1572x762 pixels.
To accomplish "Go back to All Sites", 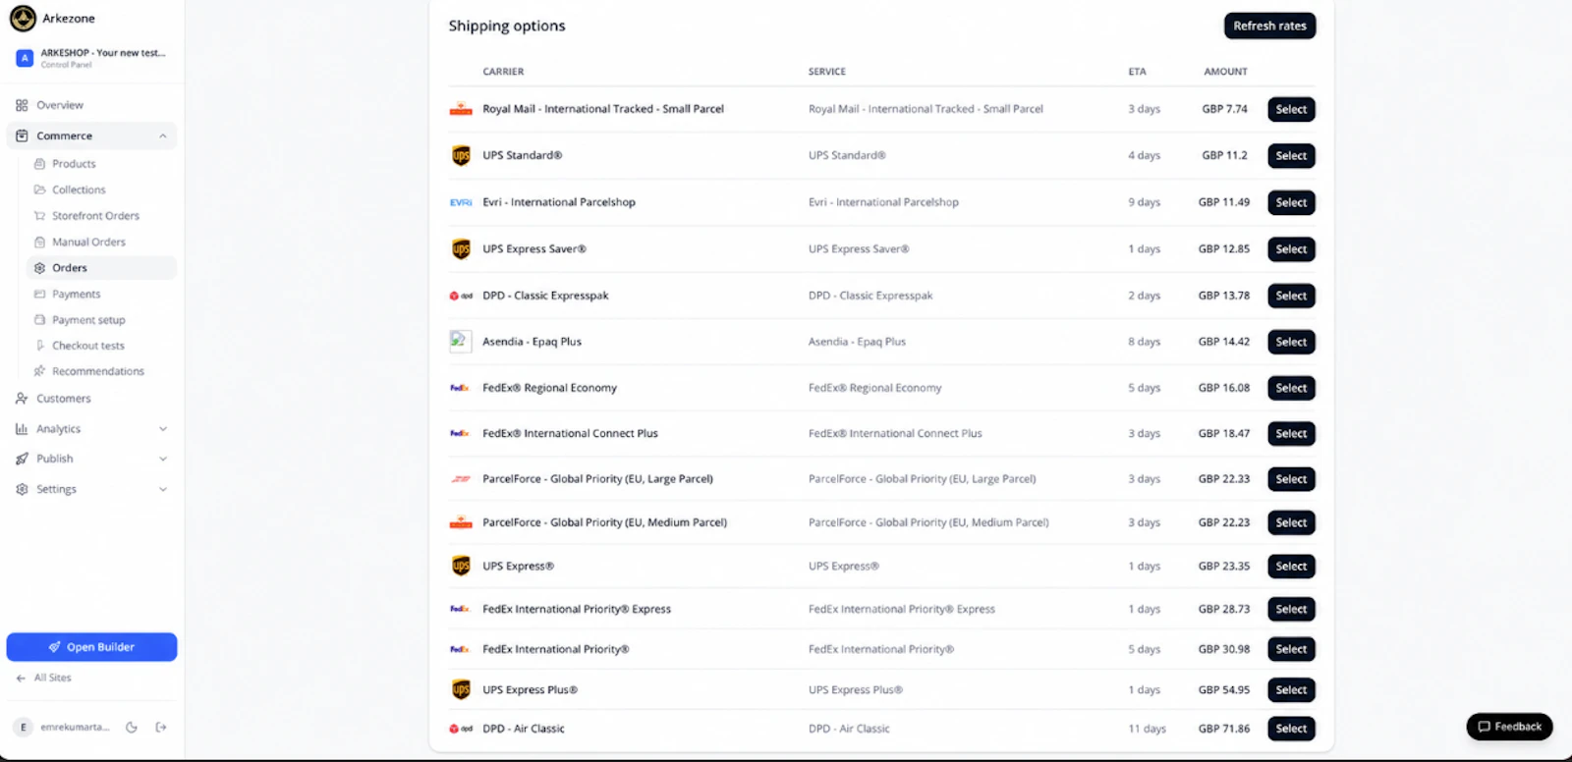I will click(44, 678).
